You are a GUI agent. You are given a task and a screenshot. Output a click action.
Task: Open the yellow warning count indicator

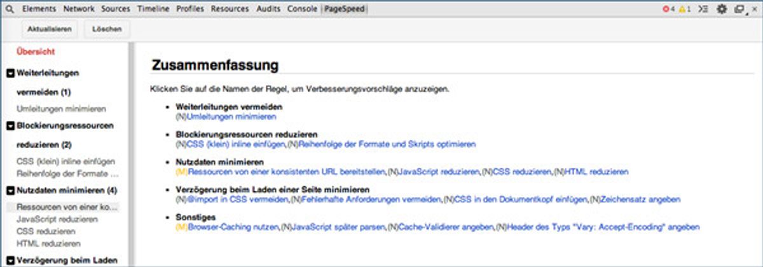685,9
